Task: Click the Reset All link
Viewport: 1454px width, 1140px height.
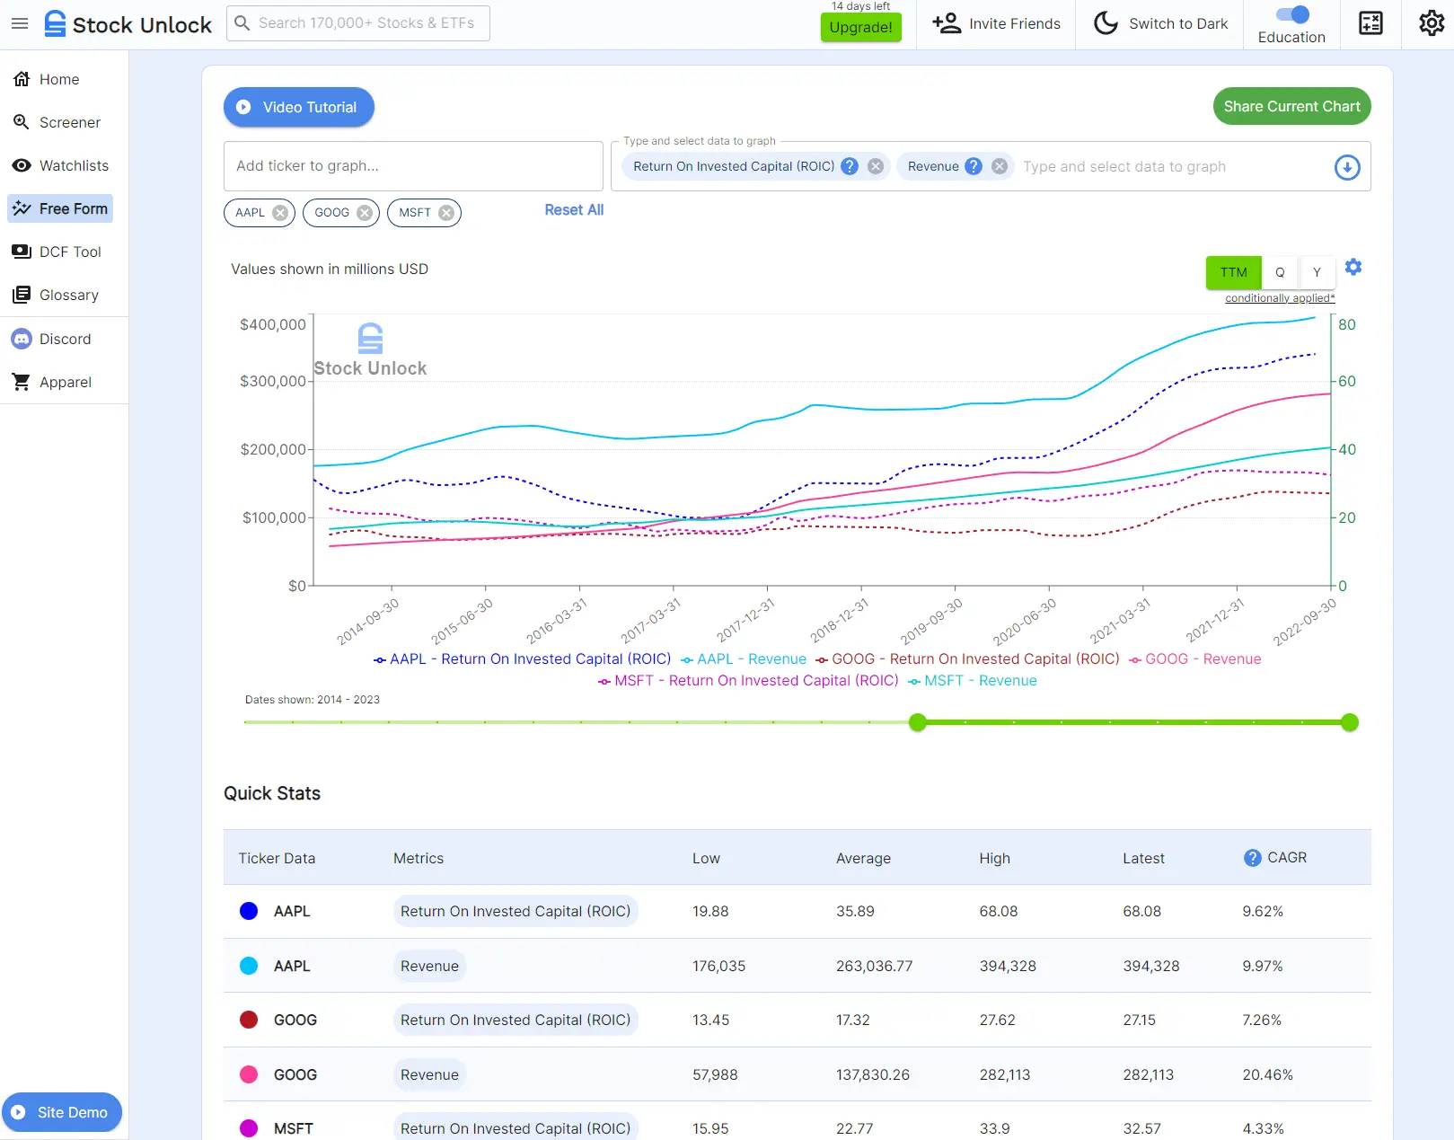Action: tap(574, 209)
